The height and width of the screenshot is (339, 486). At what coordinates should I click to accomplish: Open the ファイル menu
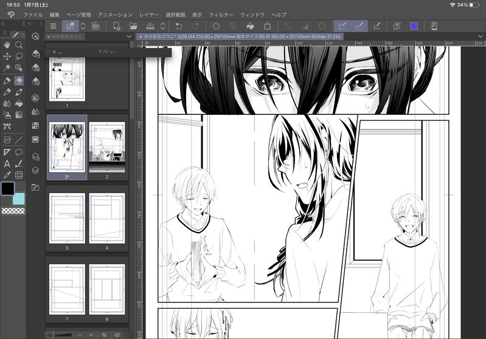33,15
